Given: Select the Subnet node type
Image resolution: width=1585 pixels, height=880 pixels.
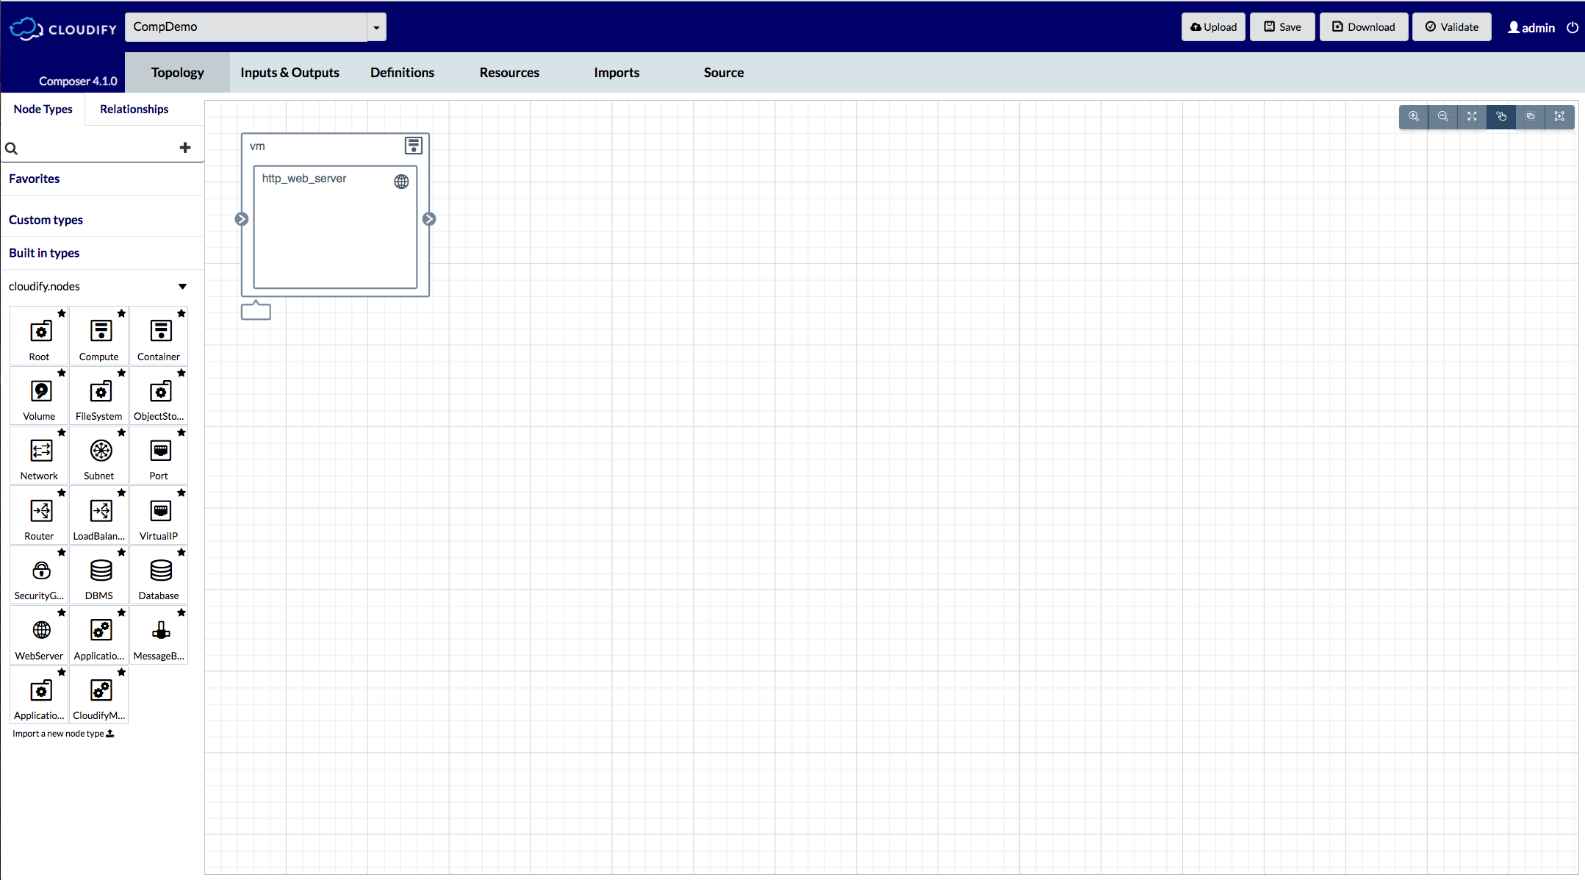Looking at the screenshot, I should click(x=98, y=455).
